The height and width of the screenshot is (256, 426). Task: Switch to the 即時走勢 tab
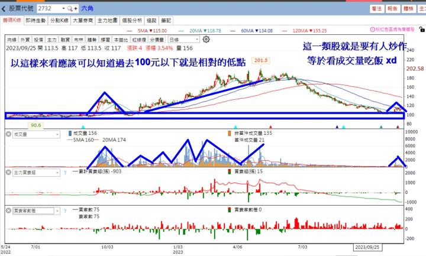(35, 20)
